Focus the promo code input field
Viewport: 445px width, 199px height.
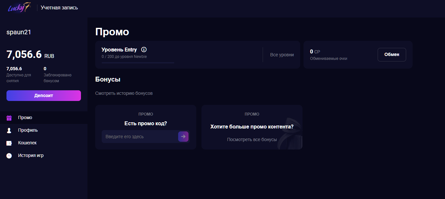point(139,137)
